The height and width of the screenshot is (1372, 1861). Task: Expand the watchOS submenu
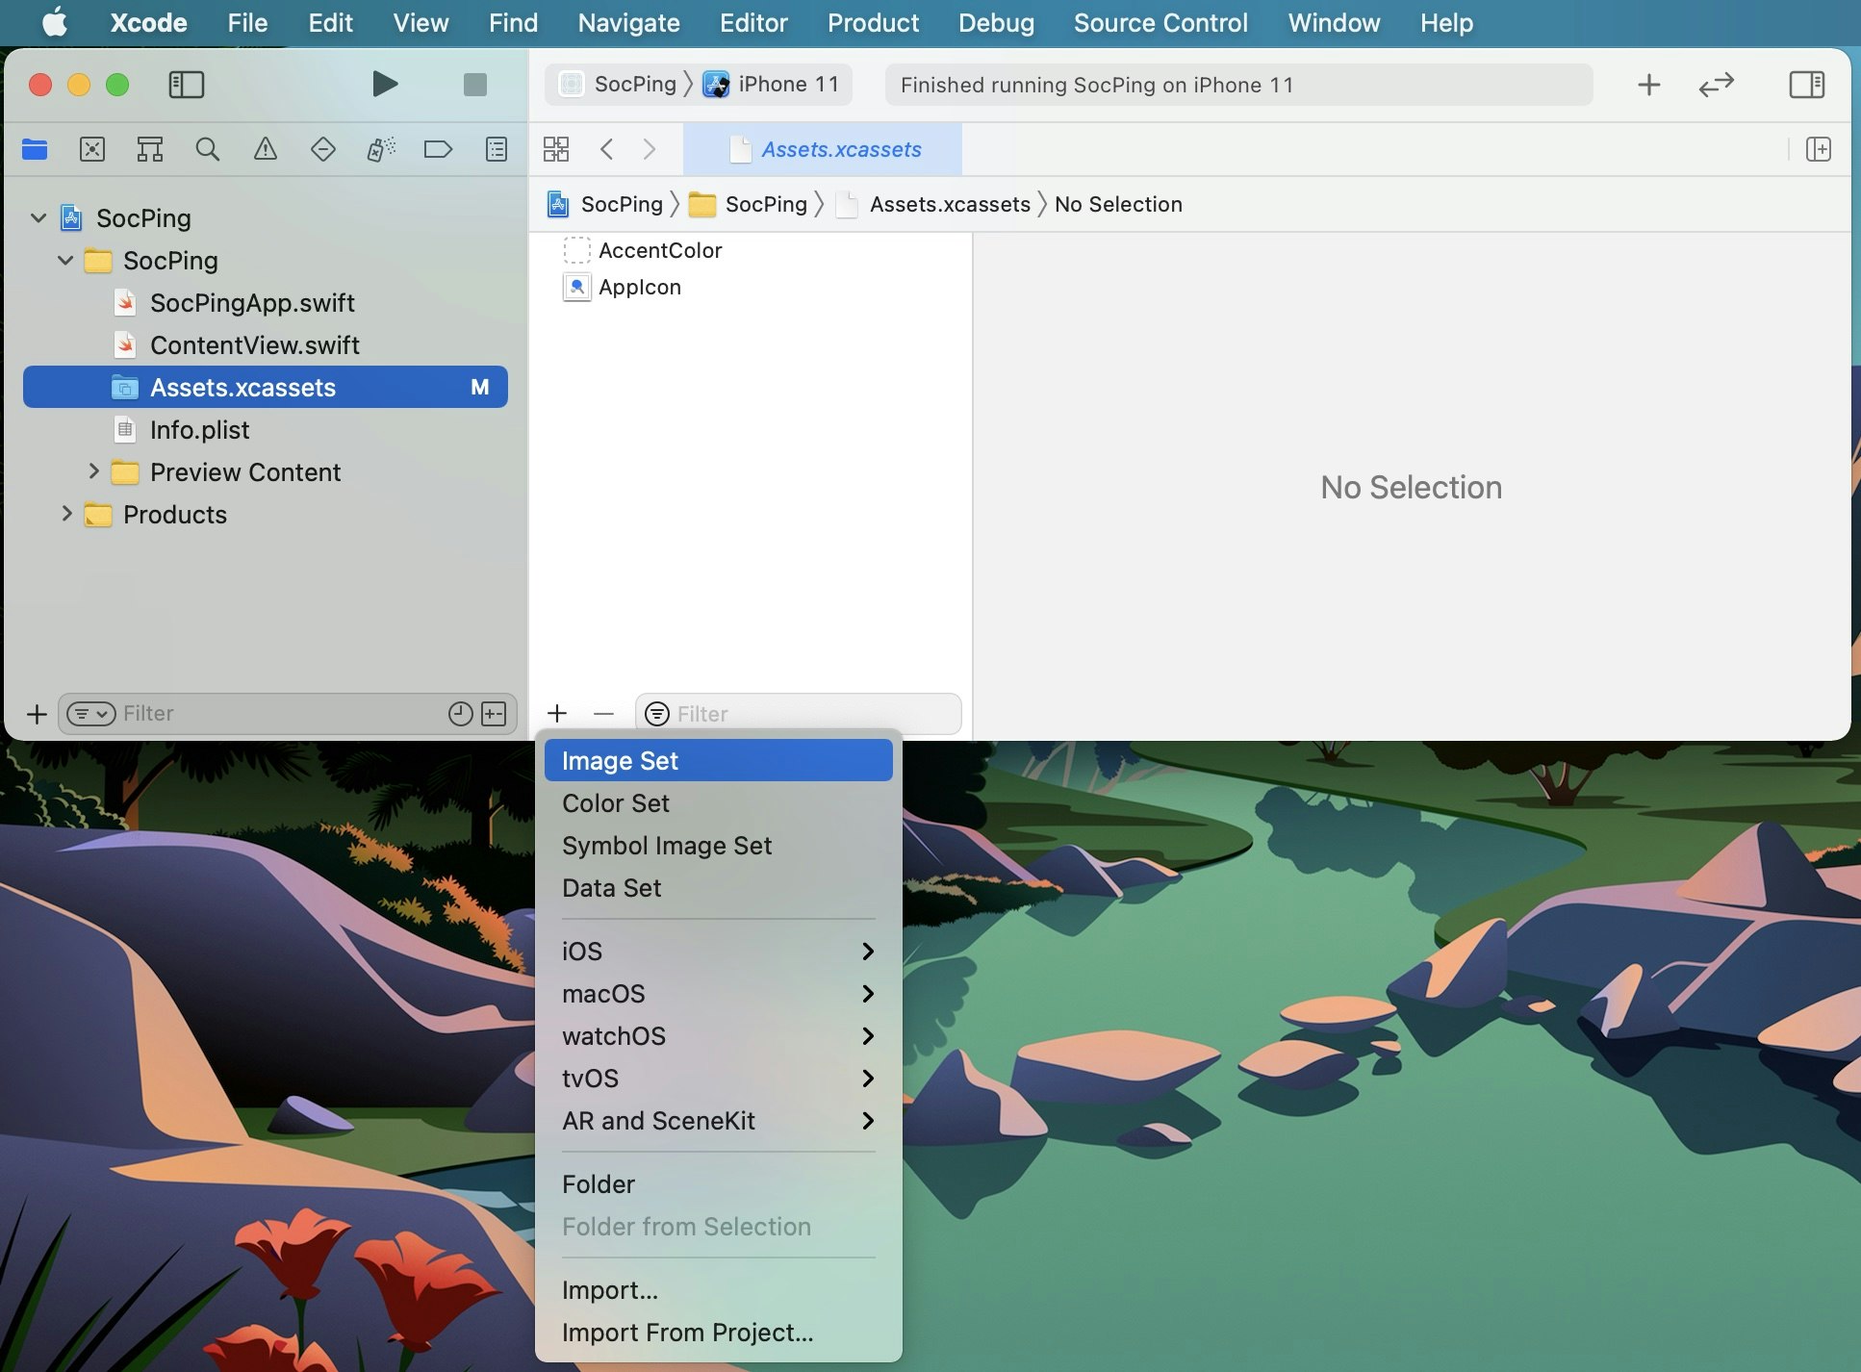click(718, 1035)
